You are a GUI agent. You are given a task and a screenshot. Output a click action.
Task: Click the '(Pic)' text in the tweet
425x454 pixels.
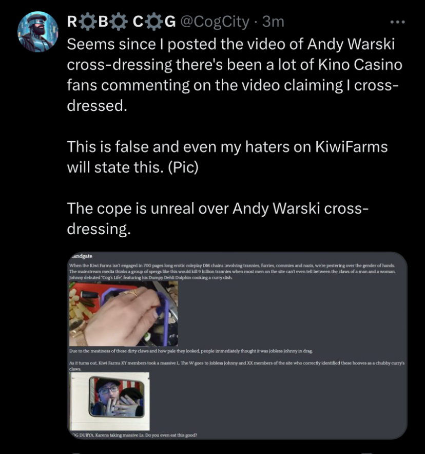(183, 167)
